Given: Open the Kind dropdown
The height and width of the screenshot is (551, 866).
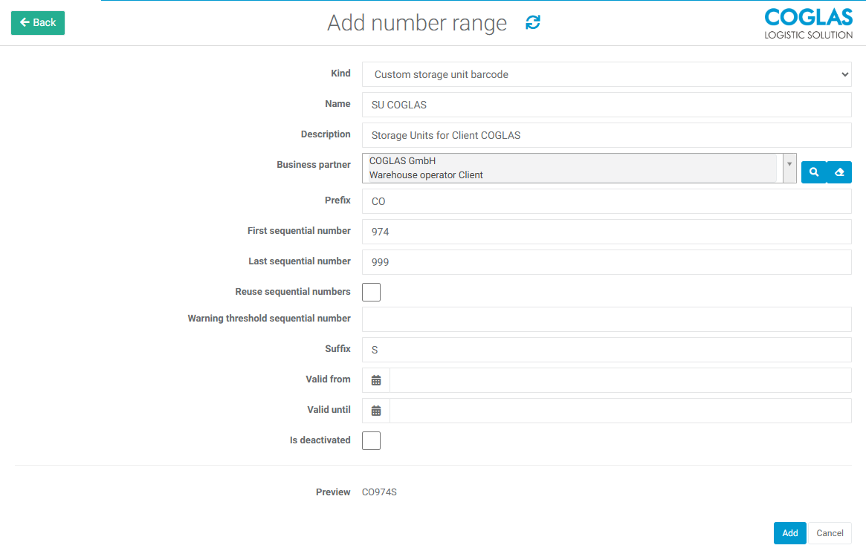Looking at the screenshot, I should point(606,74).
